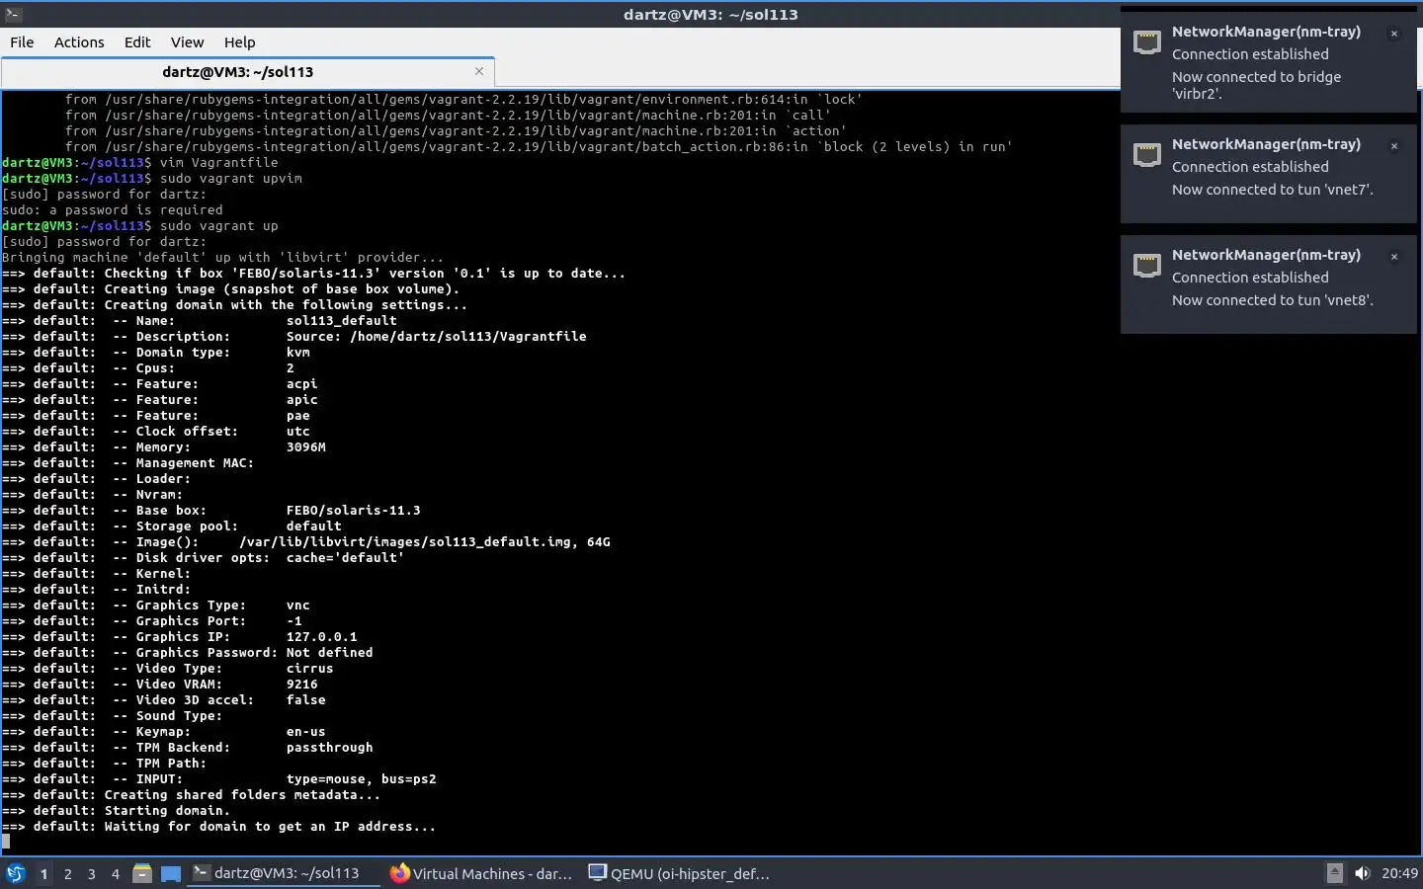Click the terminal window icon in title bar

click(x=13, y=14)
